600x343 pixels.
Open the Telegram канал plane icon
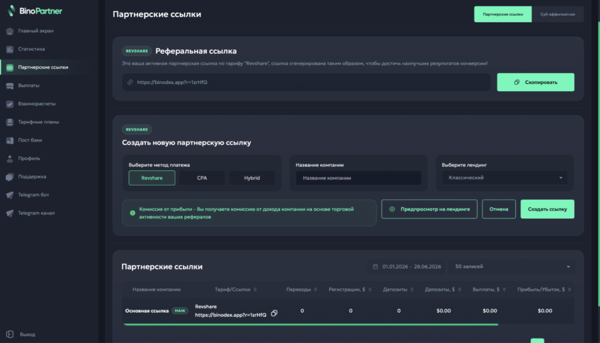coord(10,214)
